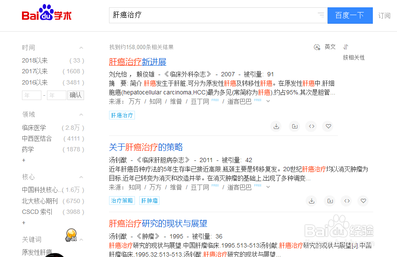397x257 pixels.
Task: Favorite 肝癌治疗新进展 via heart icon
Action: pos(328,126)
